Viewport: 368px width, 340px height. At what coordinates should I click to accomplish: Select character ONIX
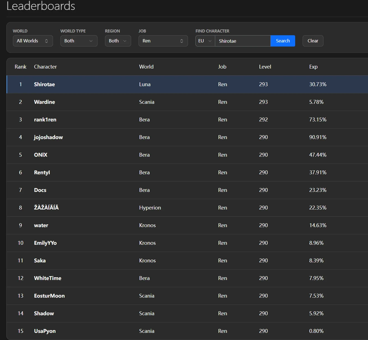click(41, 155)
